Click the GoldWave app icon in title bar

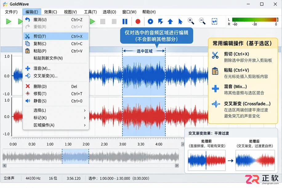(x=6, y=4)
